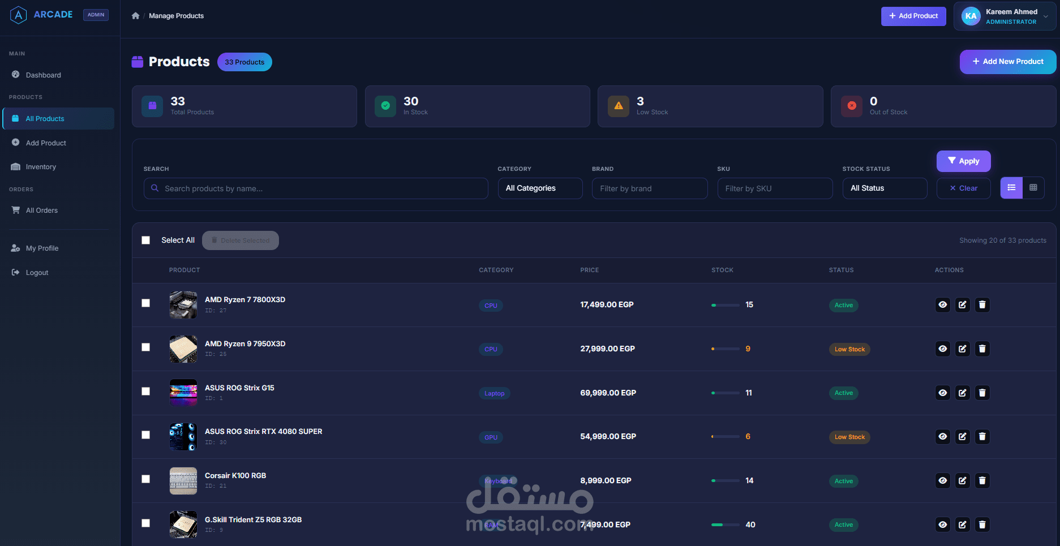Open the Corsair K100 RGB thumbnail

(x=183, y=481)
